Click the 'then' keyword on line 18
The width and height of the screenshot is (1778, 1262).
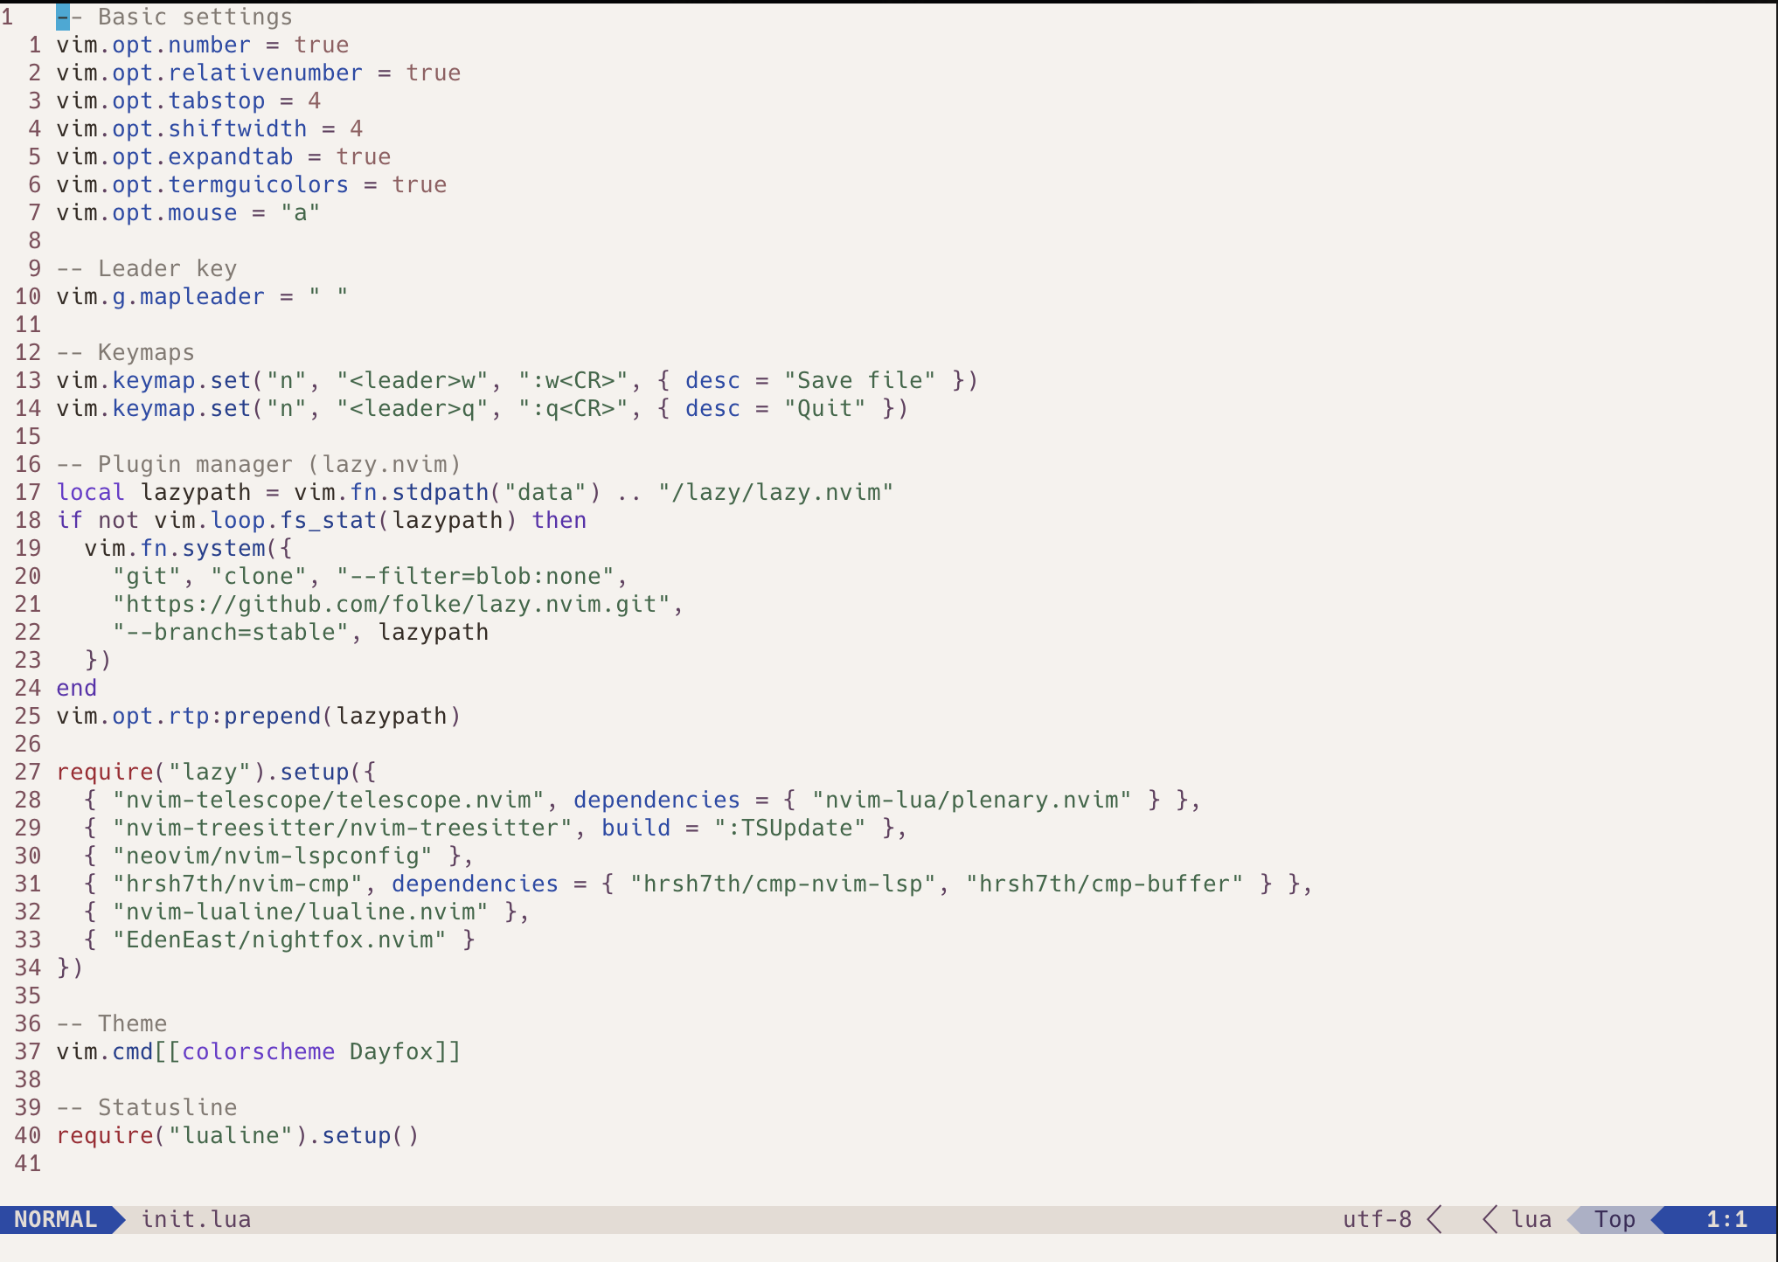[559, 520]
